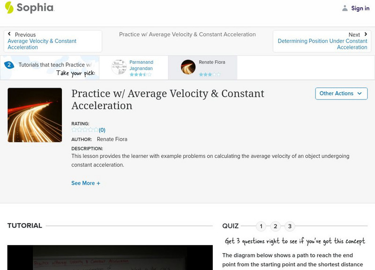This screenshot has width=375, height=270.
Task: Expand the description with See More
Action: (86, 183)
